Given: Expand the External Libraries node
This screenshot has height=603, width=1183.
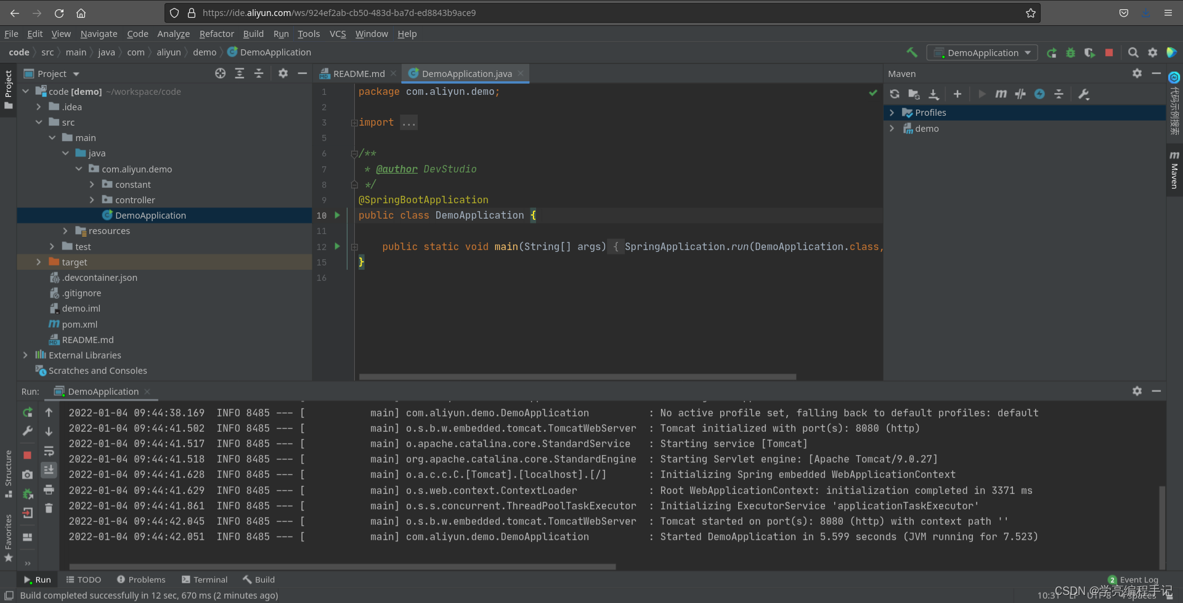Looking at the screenshot, I should click(25, 355).
